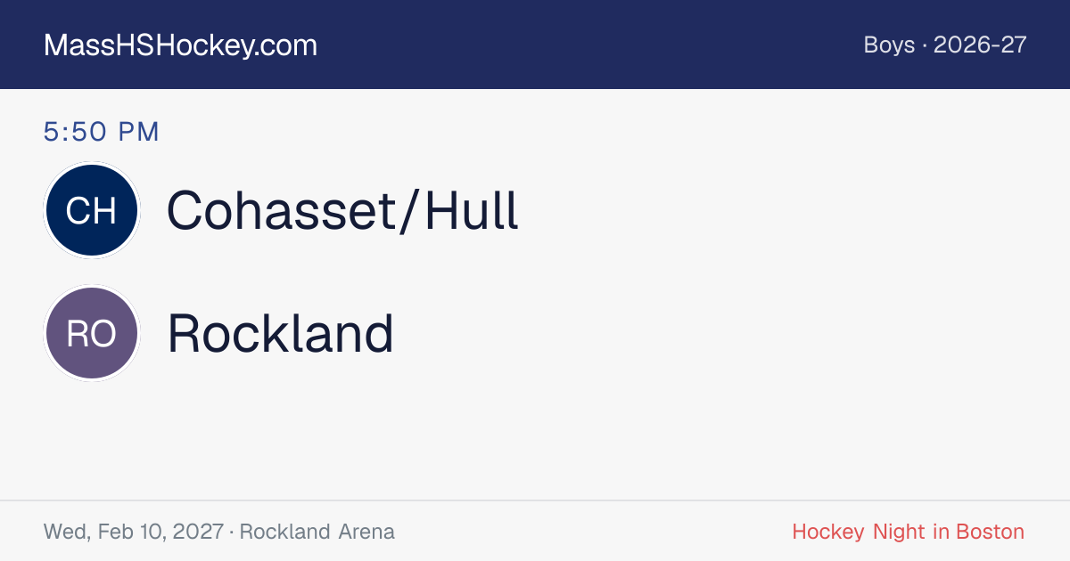Open the MassHSHockey.com site title
This screenshot has width=1070, height=561.
click(x=180, y=45)
